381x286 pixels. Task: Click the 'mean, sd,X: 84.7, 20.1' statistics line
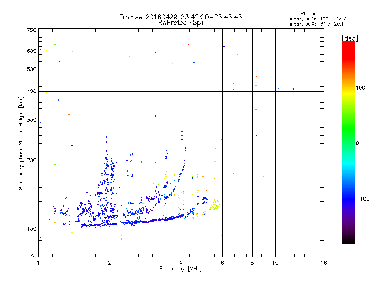tap(316, 24)
